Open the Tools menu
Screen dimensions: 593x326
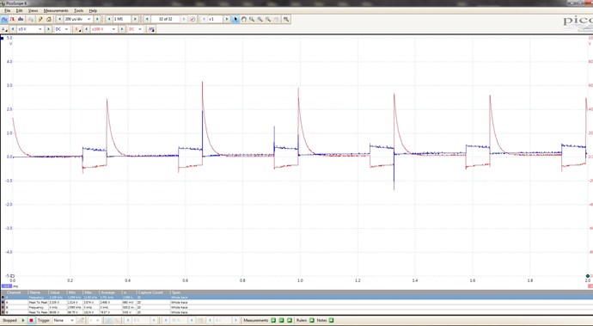[79, 10]
